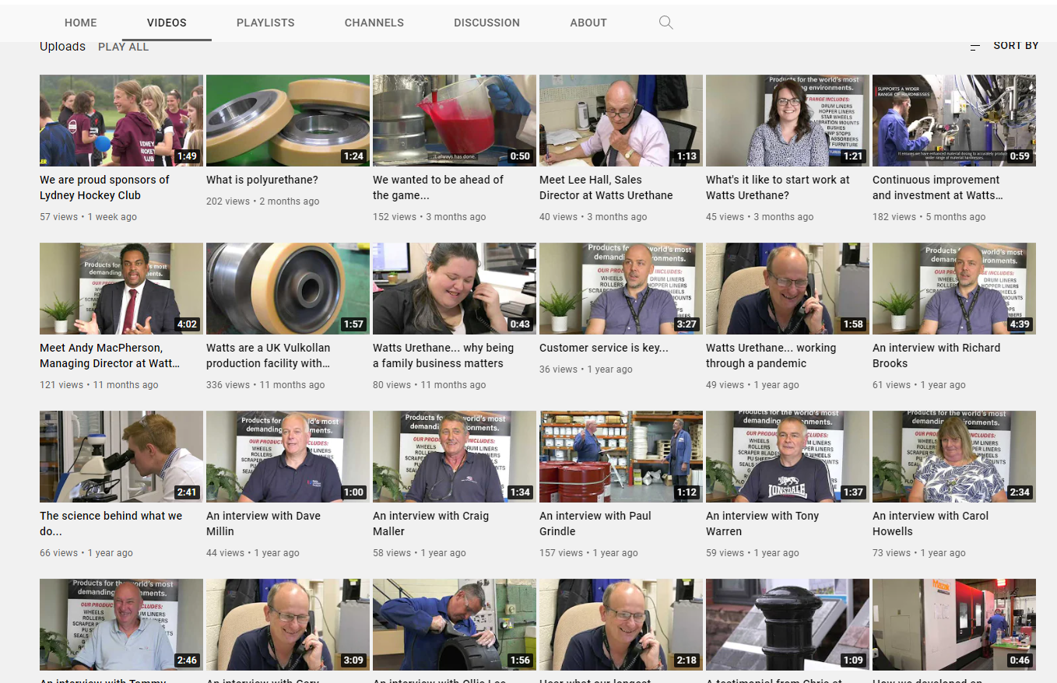Play the 0:46 machine shop thumbnail
This screenshot has height=683, width=1057.
(954, 625)
